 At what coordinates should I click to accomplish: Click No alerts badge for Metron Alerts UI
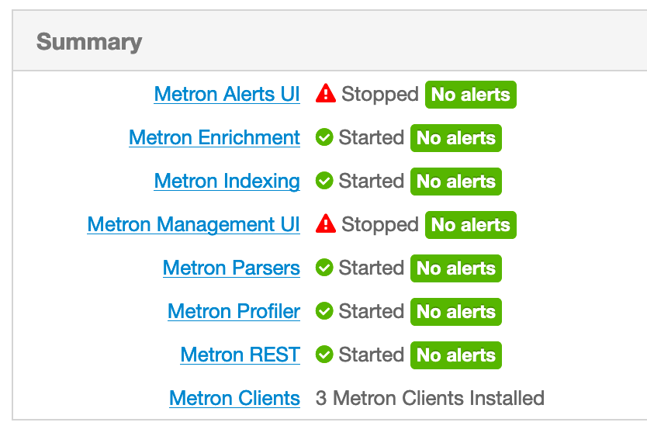coord(470,95)
